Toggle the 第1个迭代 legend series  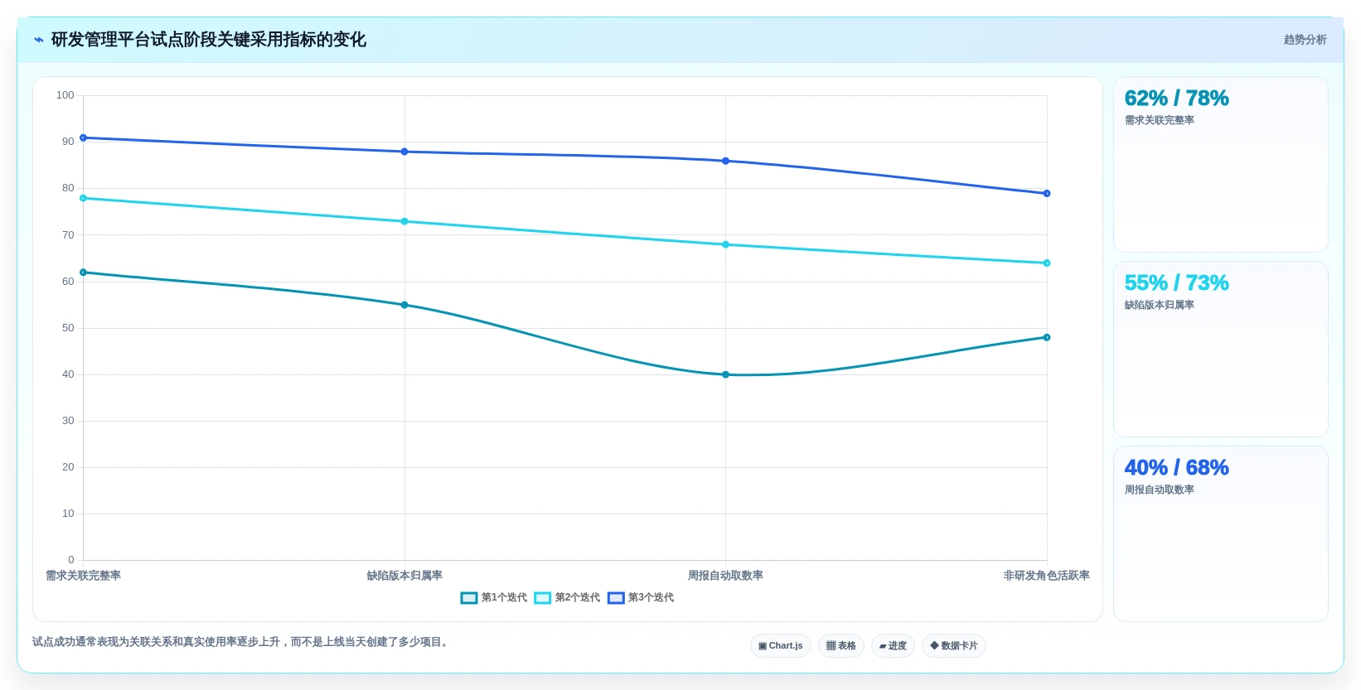point(494,598)
